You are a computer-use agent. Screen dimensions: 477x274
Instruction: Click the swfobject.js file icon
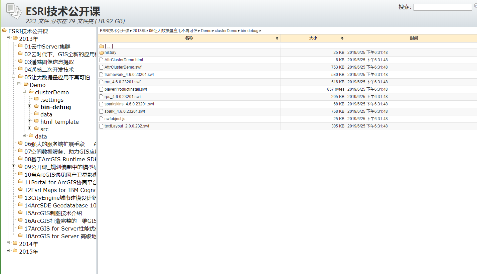[102, 119]
